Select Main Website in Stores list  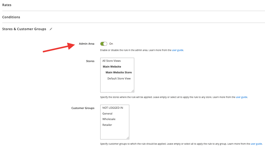point(112,67)
